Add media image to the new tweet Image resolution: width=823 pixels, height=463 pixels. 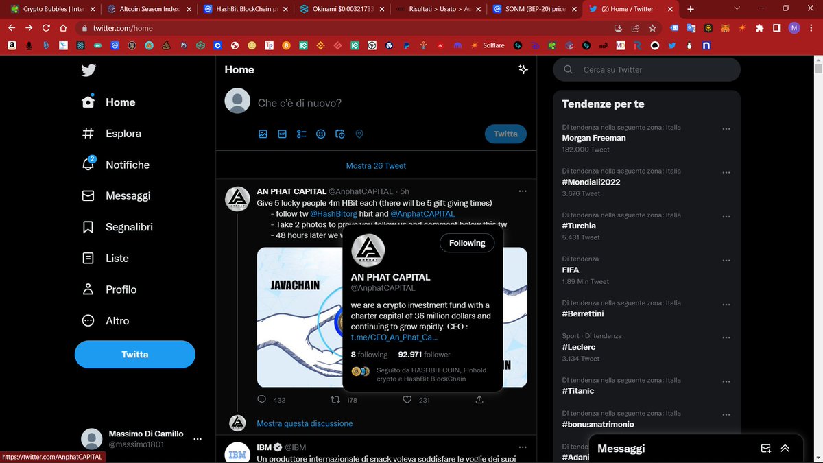(263, 134)
